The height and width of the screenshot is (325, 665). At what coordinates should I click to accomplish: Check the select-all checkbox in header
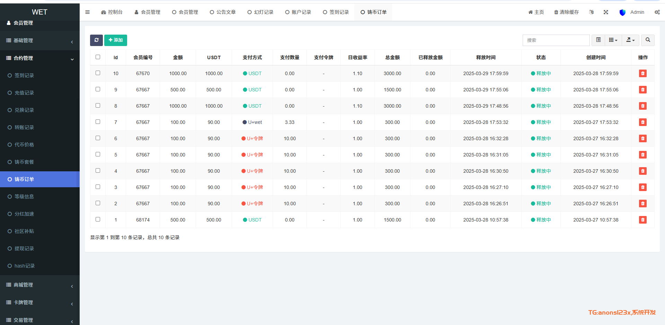click(x=98, y=57)
